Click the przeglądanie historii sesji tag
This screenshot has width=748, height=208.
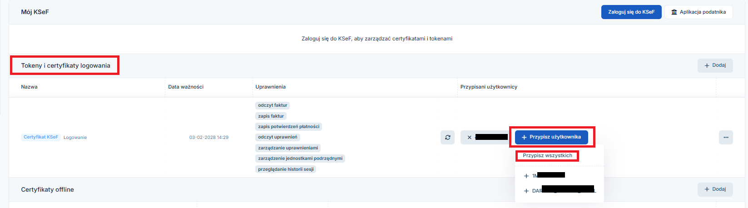click(x=286, y=169)
